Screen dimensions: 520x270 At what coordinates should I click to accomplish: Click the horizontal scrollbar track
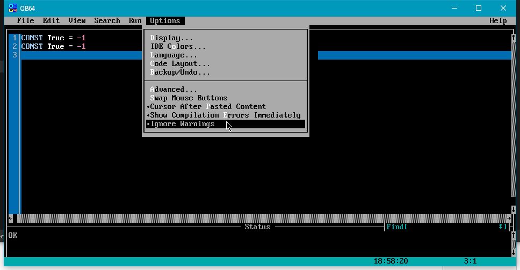tap(258, 218)
